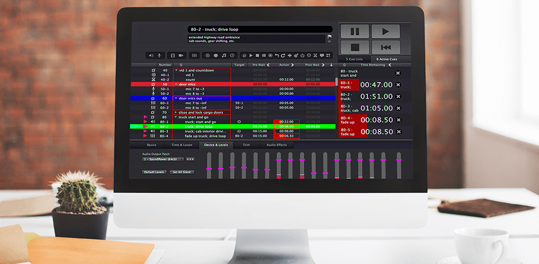Add a Devamp cue with redo arrow icon
The image size is (539, 264).
283,55
